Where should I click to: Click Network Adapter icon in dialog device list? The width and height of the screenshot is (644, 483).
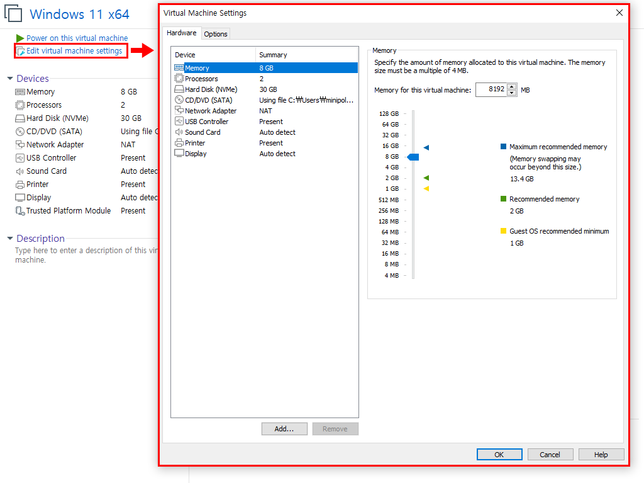coord(179,110)
